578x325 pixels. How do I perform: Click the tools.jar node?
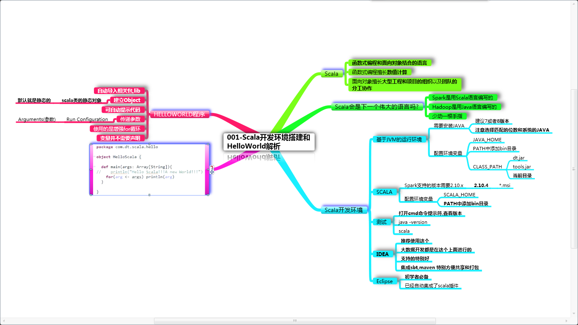click(x=522, y=167)
